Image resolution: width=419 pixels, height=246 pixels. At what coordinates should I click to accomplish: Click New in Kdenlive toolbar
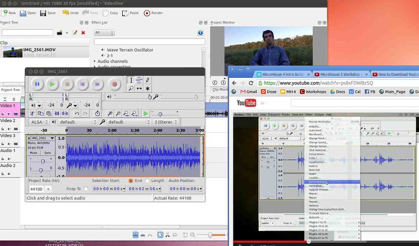tap(8, 13)
